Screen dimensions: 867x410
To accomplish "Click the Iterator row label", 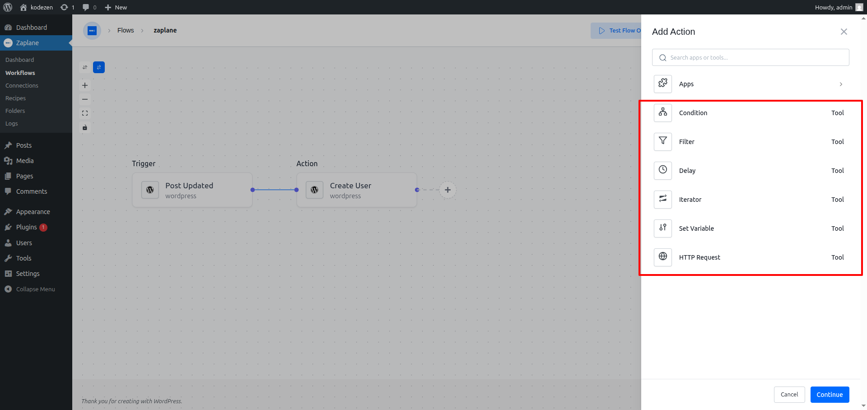I will click(x=690, y=200).
